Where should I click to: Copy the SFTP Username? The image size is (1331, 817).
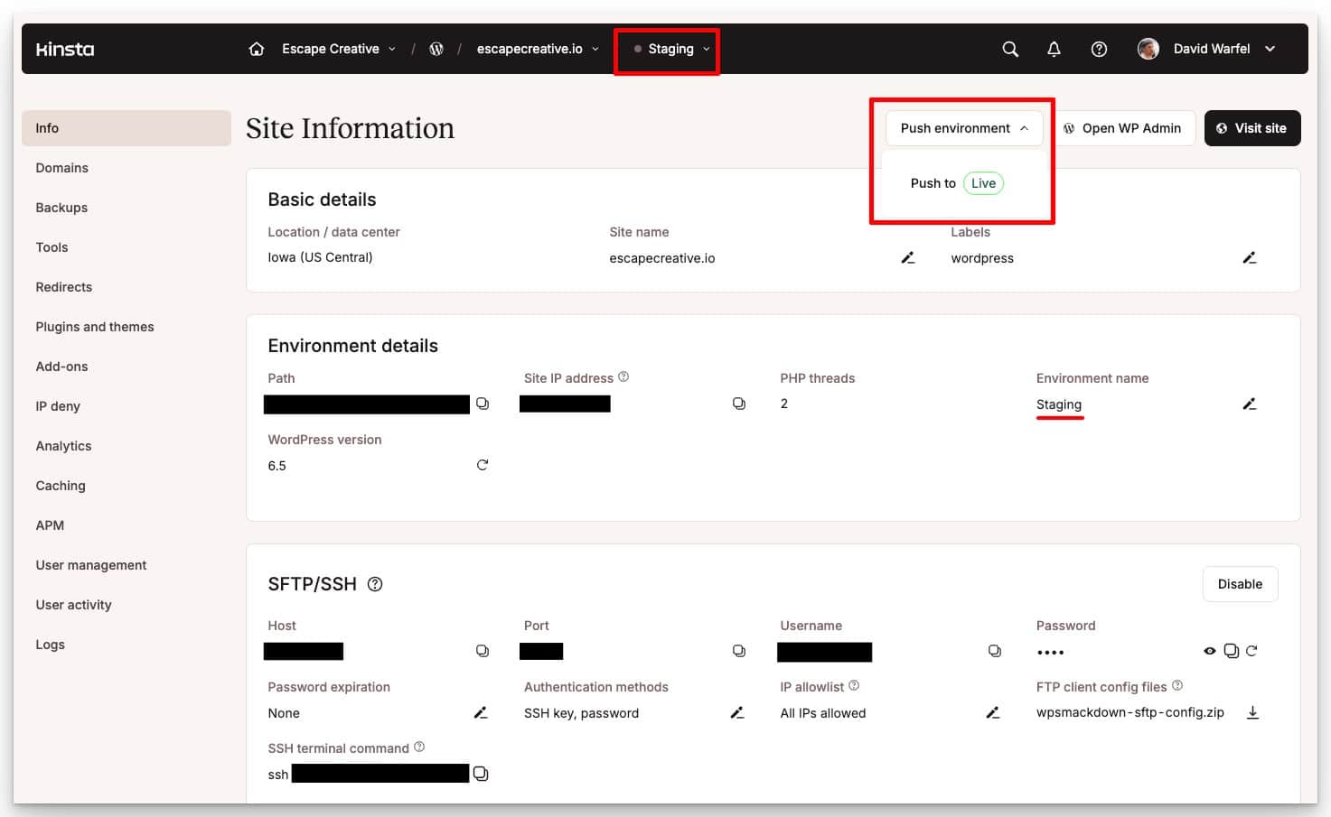click(x=995, y=651)
